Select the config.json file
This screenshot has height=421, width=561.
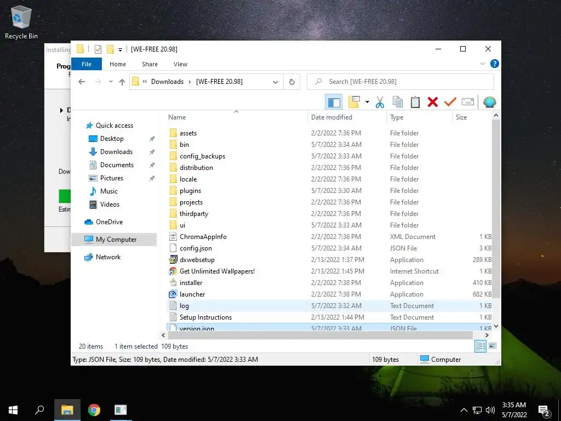tap(196, 248)
